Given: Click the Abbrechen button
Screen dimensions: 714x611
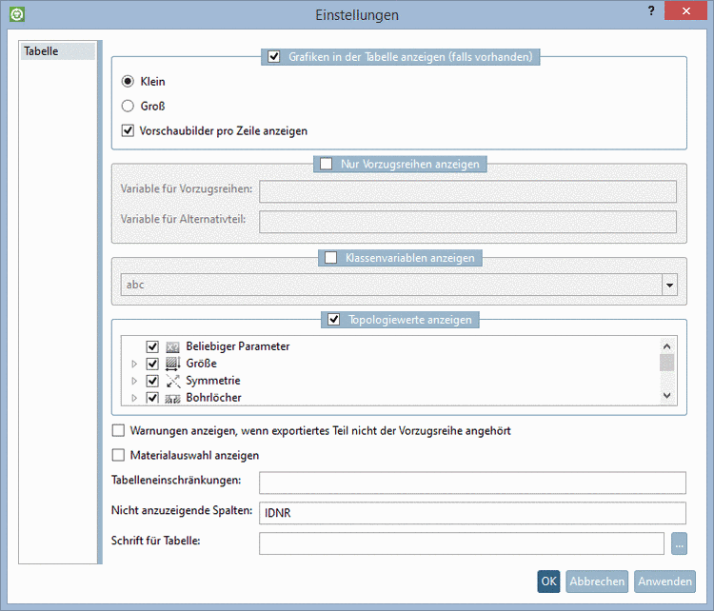Looking at the screenshot, I should [597, 581].
